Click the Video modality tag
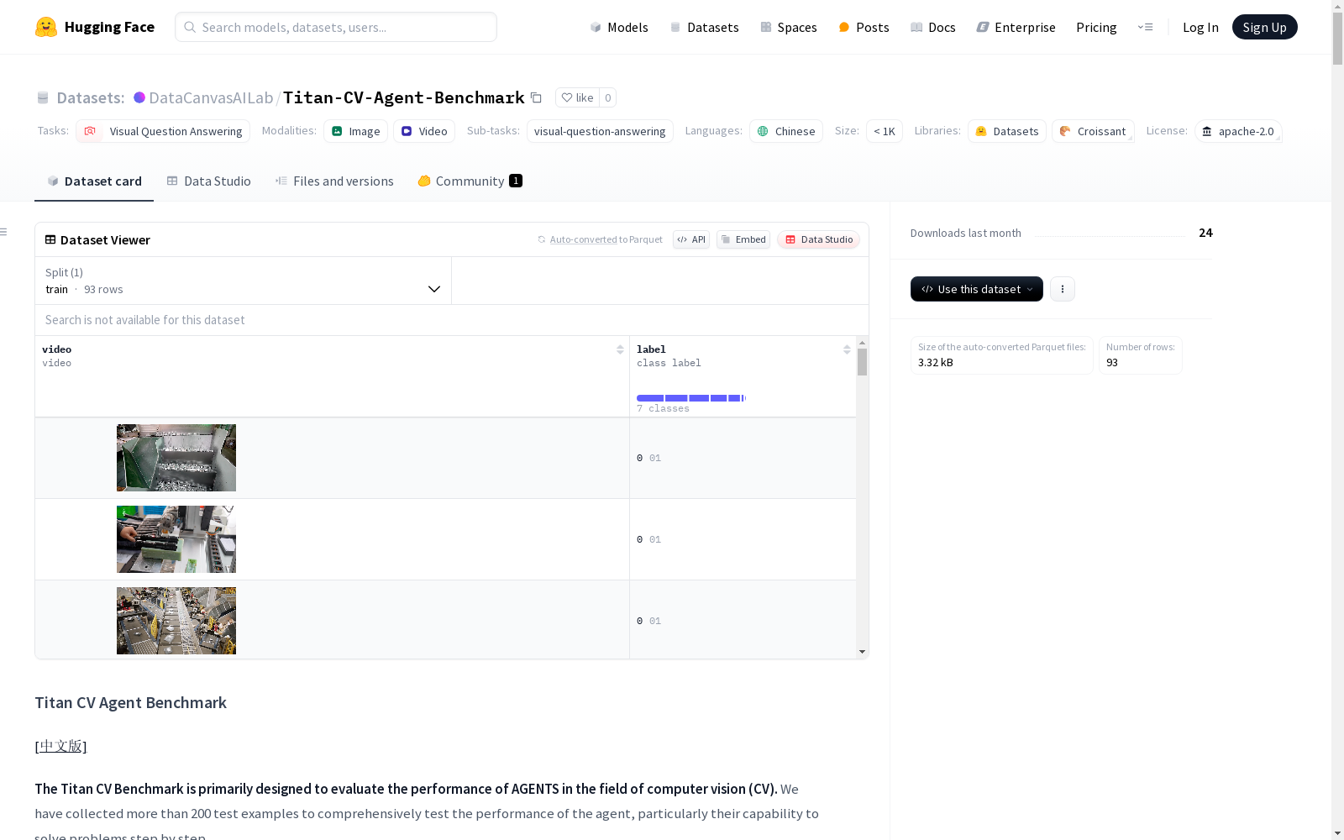 (x=424, y=131)
